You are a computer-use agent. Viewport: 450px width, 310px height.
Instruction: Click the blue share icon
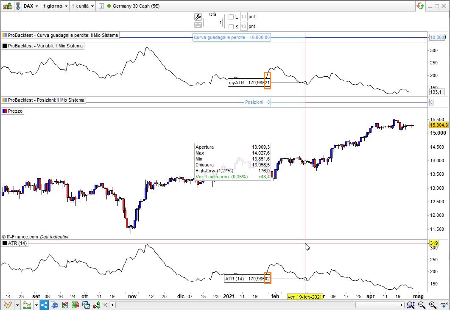click(x=44, y=305)
